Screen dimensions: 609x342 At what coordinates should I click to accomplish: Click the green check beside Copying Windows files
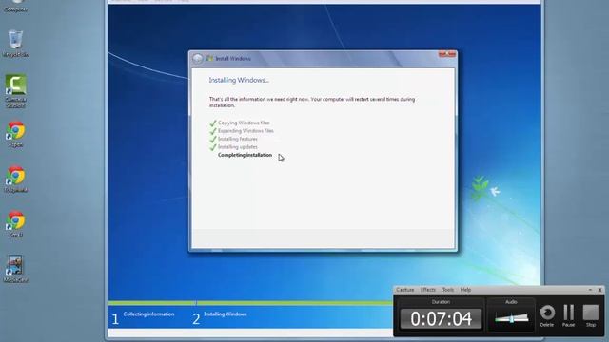click(x=213, y=123)
